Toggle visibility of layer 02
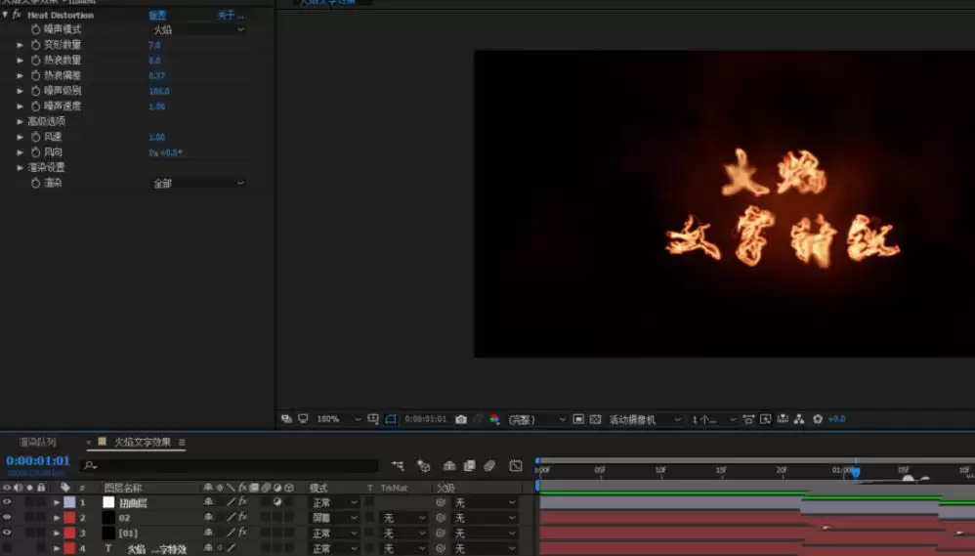The image size is (975, 556). [x=7, y=518]
